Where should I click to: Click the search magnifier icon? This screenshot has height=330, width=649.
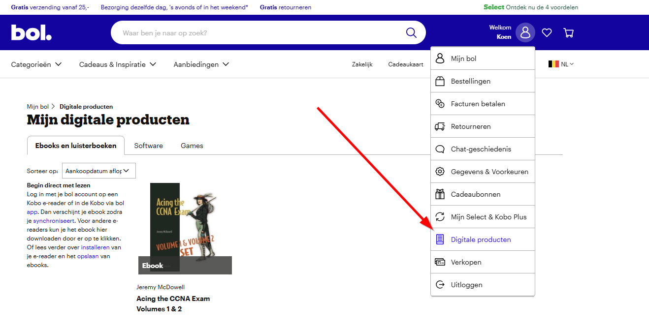coord(411,32)
